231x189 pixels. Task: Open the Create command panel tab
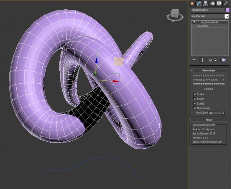coord(192,3)
